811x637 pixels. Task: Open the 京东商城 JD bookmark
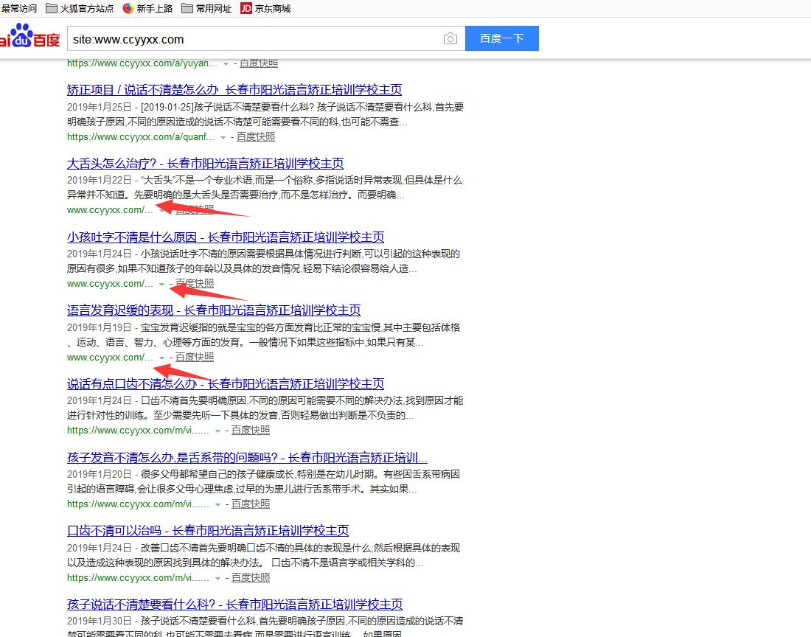click(265, 9)
